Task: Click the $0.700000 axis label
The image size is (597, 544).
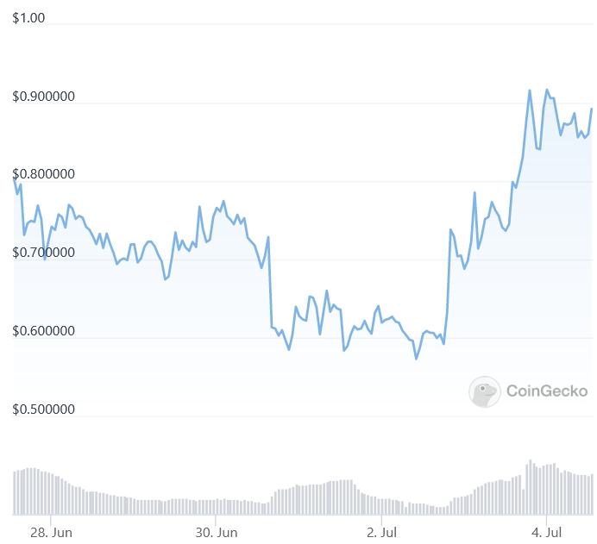Action: 43,253
